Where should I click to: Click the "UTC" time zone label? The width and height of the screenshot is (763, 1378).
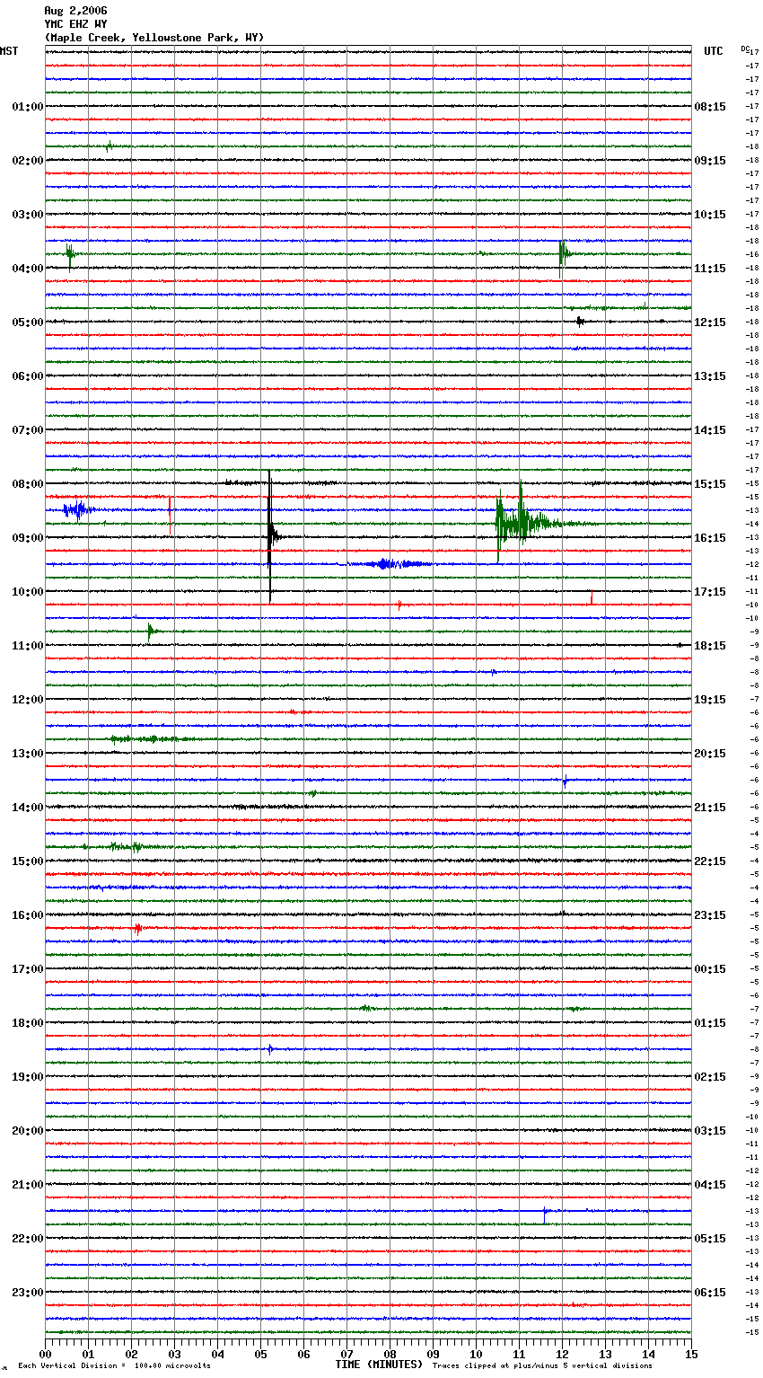pyautogui.click(x=714, y=51)
